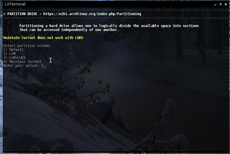Close the LXTerminal window
The width and height of the screenshot is (230, 154).
tap(226, 4)
